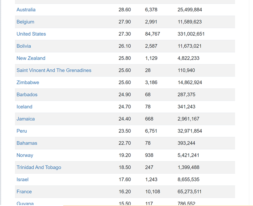Image resolution: width=253 pixels, height=206 pixels.
Task: Open the New Zealand country link
Action: click(31, 58)
